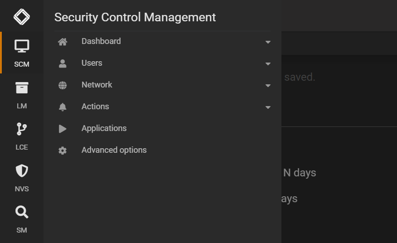Expand the Users dropdown arrow
The height and width of the screenshot is (243, 397).
tap(268, 64)
